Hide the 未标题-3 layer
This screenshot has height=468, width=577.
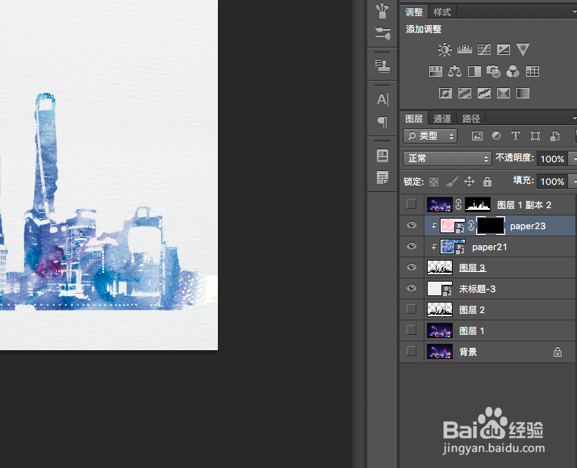(x=412, y=288)
